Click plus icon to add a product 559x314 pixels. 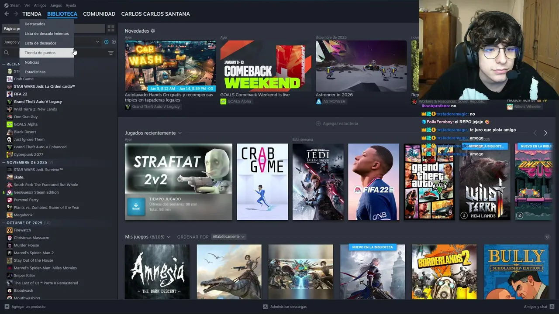[x=7, y=307]
